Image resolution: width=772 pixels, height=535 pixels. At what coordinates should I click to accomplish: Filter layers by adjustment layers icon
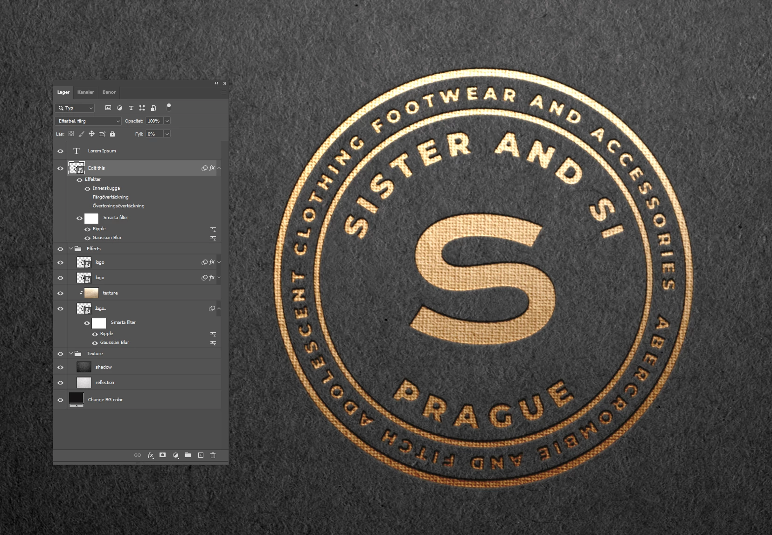point(119,108)
